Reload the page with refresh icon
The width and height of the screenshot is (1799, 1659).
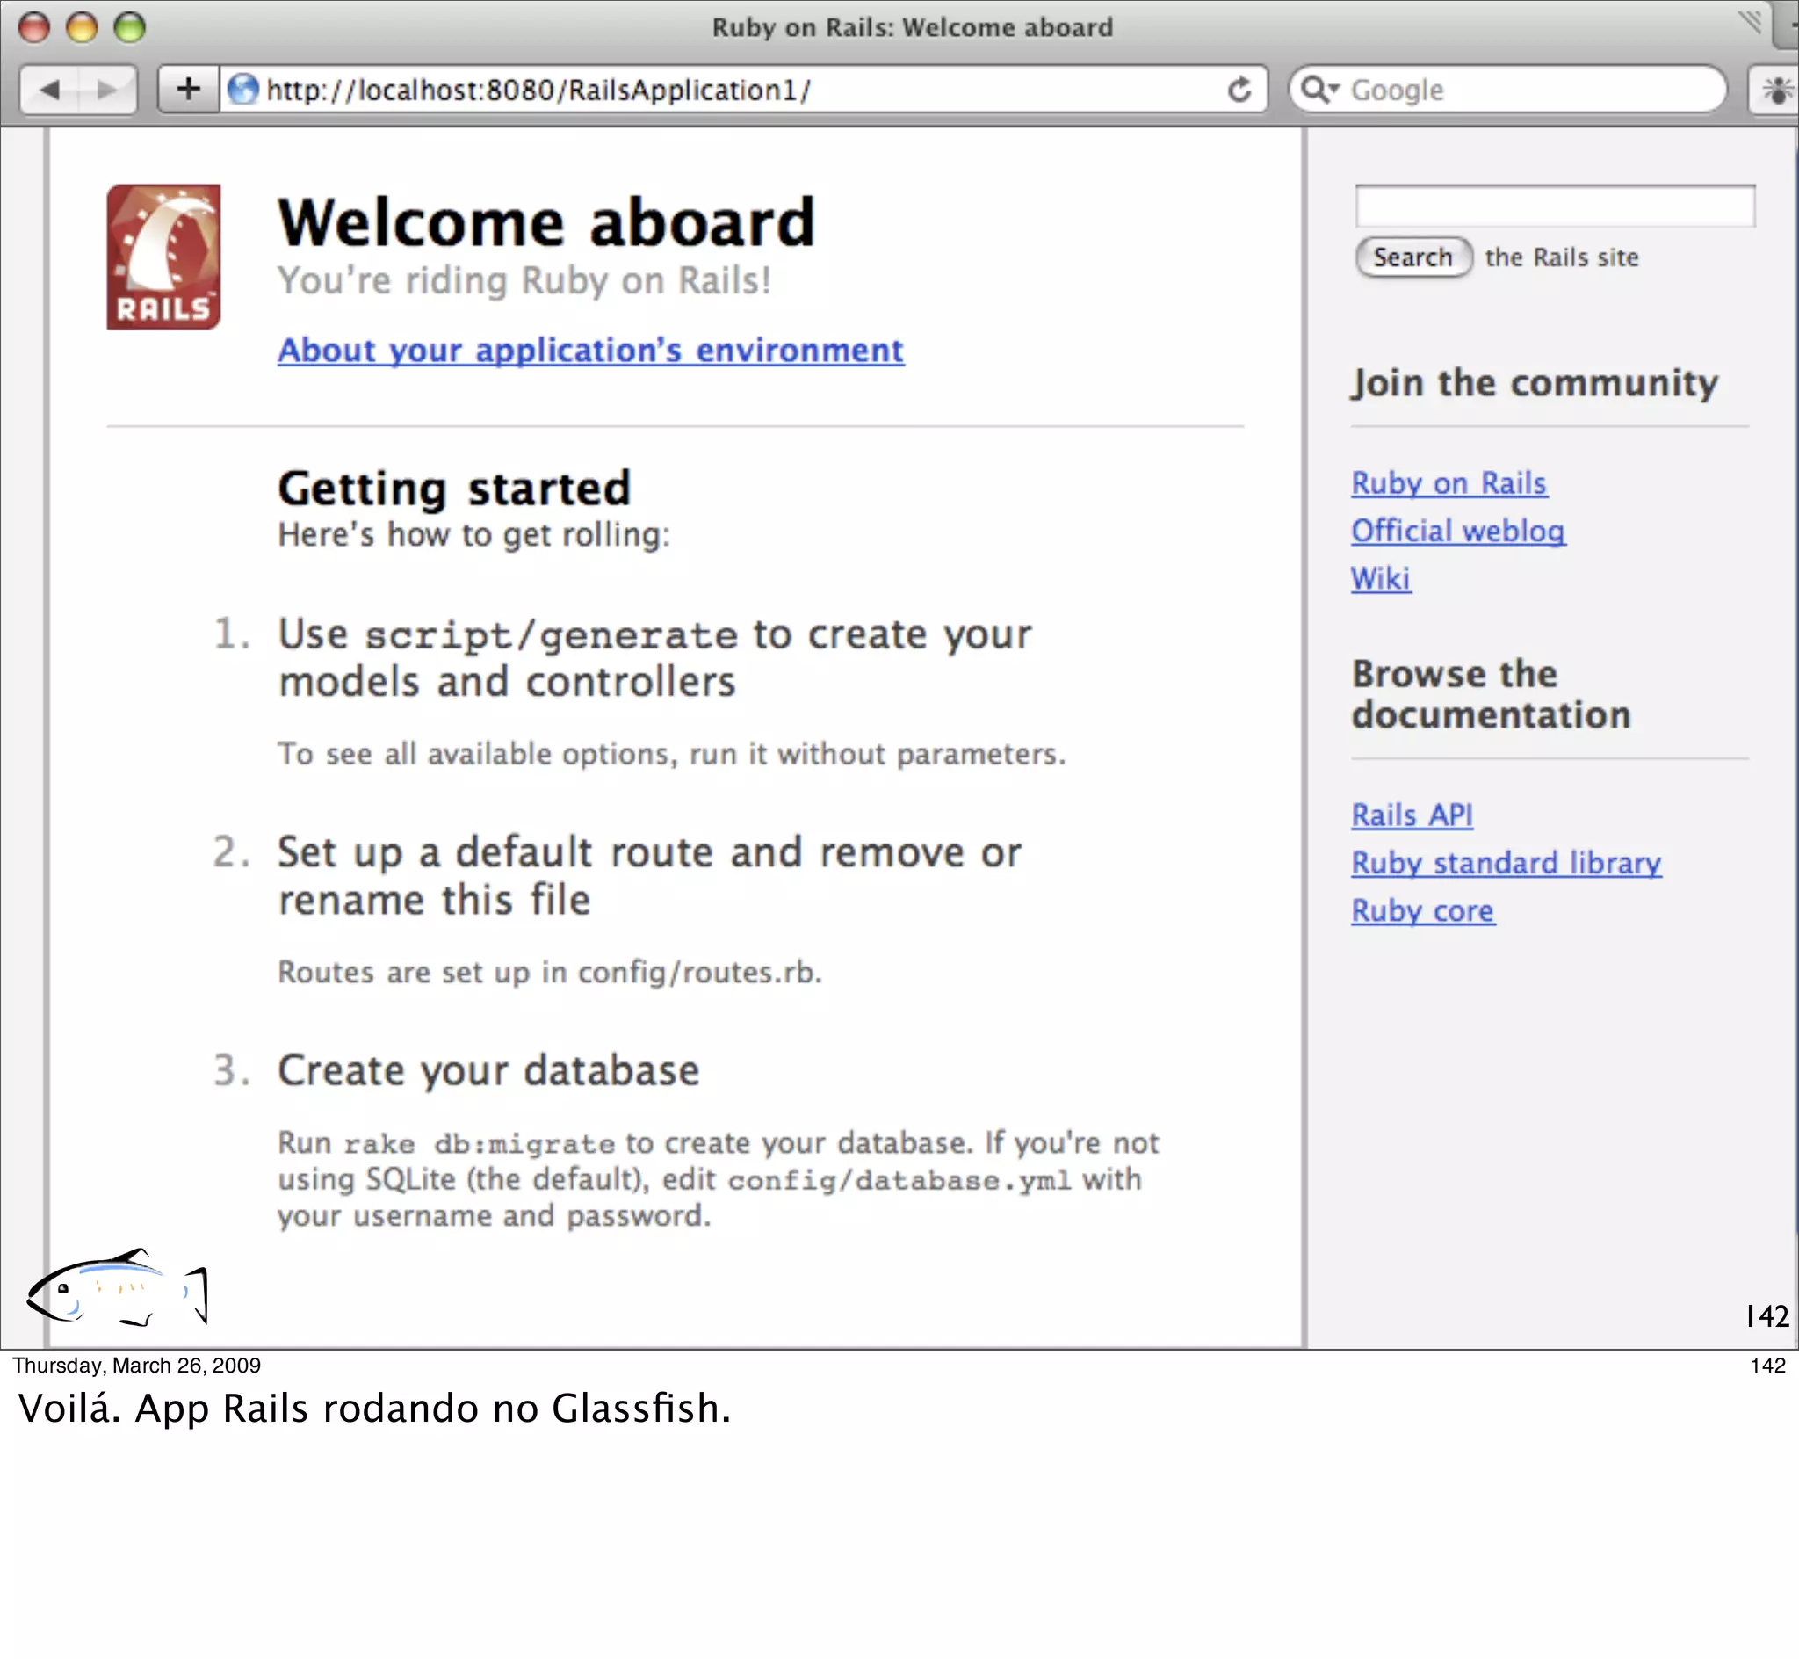1239,90
